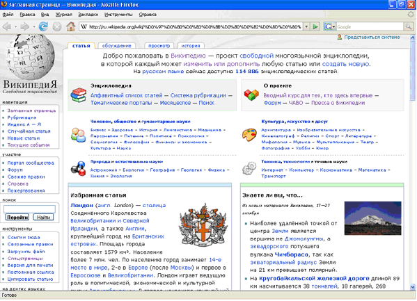Open the Кругобайкальской железной дороге link
The width and height of the screenshot is (417, 301).
coord(314,279)
